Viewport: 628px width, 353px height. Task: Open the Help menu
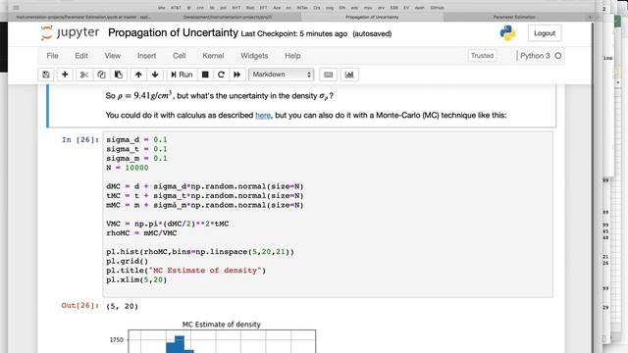click(292, 56)
